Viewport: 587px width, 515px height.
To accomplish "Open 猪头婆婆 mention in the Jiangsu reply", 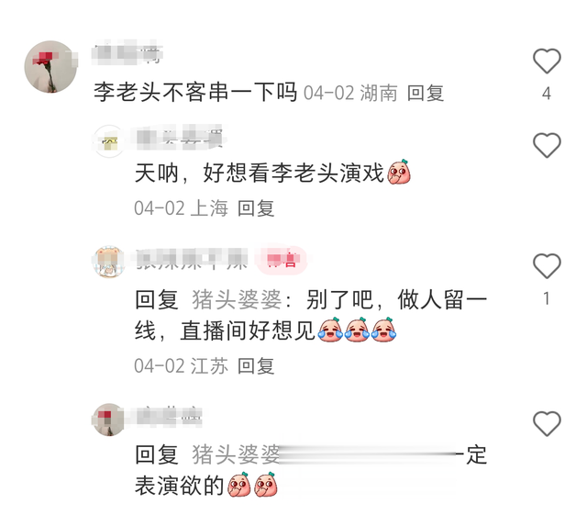I will pos(237,300).
